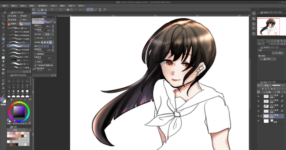Choose the 竹式鉛筆 brush
286x150 pixels.
18,50
